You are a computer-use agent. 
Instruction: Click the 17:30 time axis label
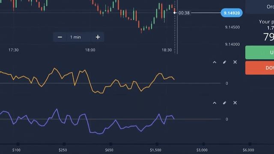click(13, 50)
